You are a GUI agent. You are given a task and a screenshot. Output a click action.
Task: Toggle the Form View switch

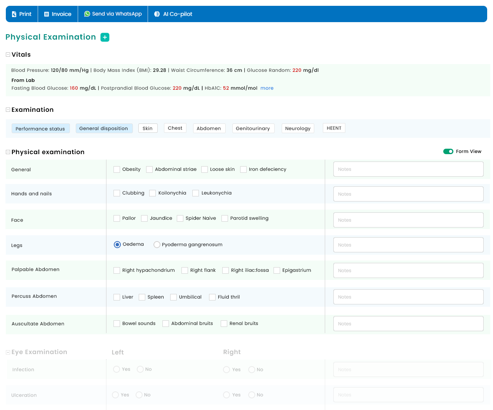point(448,151)
